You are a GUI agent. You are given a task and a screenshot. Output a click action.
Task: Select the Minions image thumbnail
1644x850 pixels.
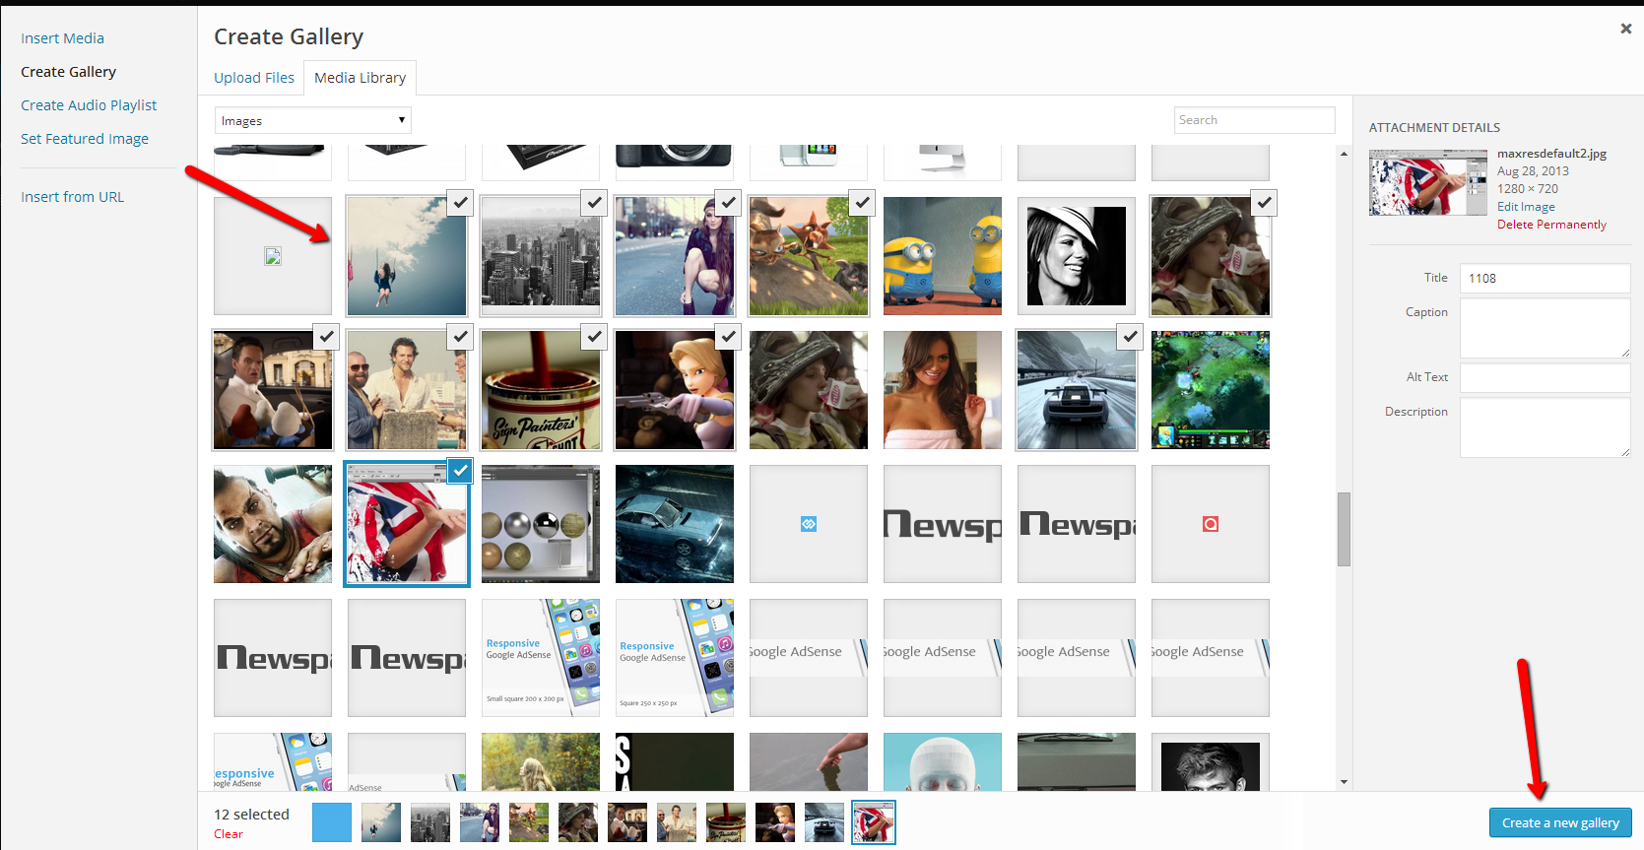943,256
